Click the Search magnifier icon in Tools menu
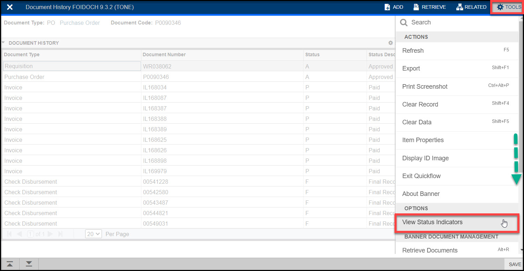Viewport: 524px width, 271px height. (x=404, y=22)
